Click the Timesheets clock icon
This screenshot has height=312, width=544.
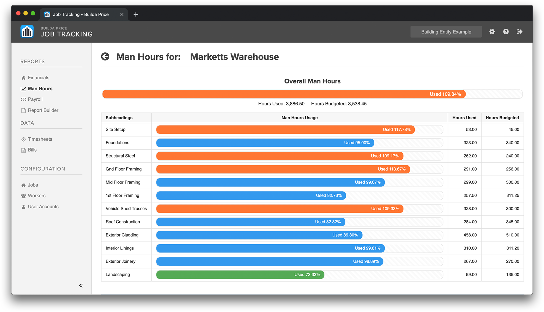click(23, 139)
